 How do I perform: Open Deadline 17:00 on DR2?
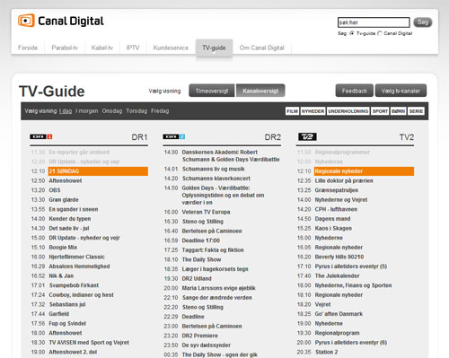click(201, 240)
